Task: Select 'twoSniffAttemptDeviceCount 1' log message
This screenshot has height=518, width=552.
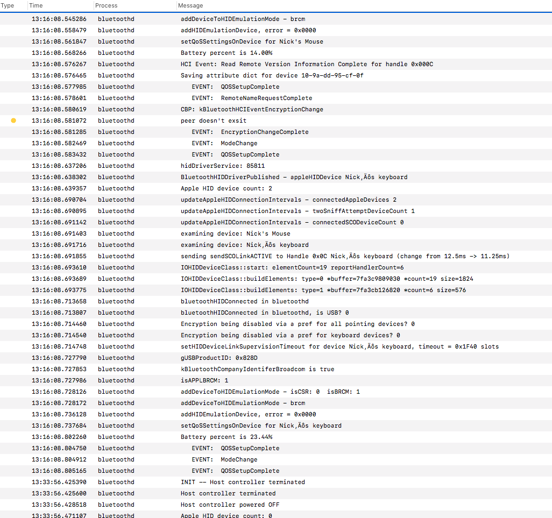Action: pyautogui.click(x=298, y=211)
